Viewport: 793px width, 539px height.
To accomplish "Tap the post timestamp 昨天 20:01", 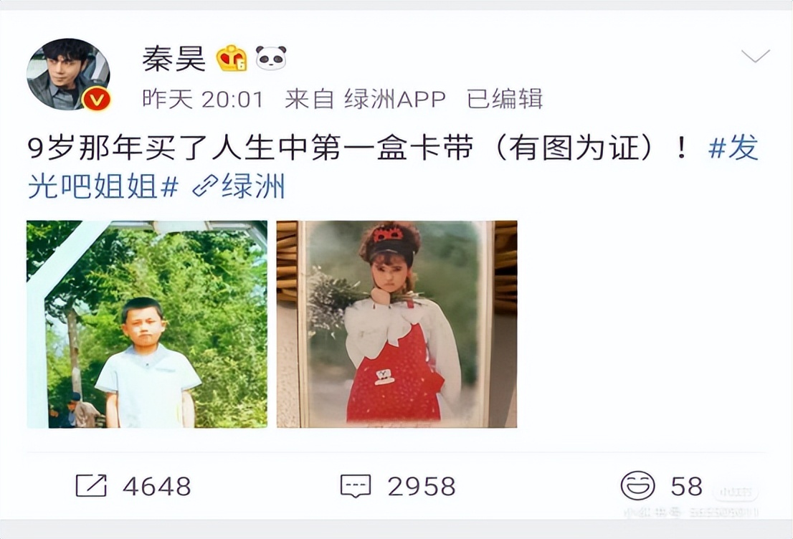I will [203, 99].
